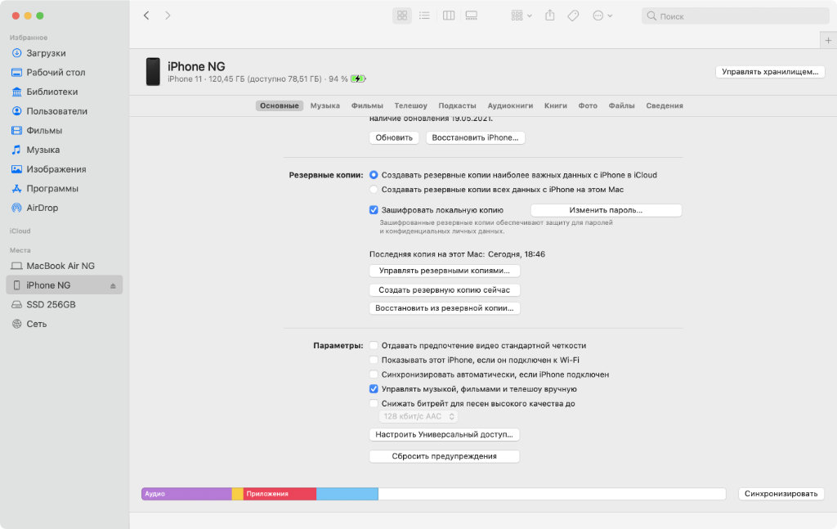Switch to list view in toolbar
Viewport: 837px width, 529px height.
[x=424, y=16]
